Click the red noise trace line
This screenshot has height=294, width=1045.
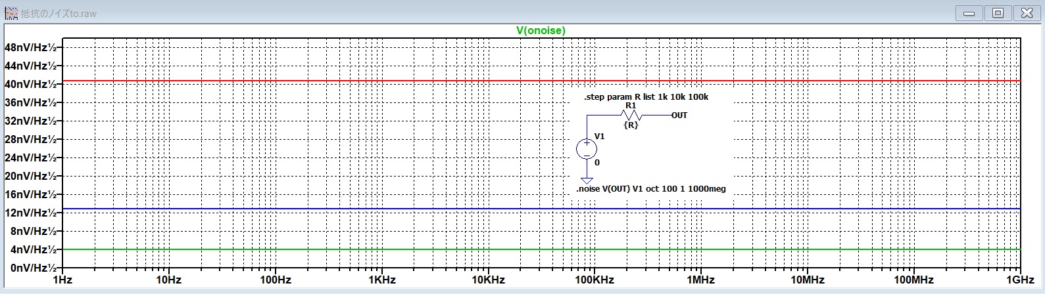point(329,81)
